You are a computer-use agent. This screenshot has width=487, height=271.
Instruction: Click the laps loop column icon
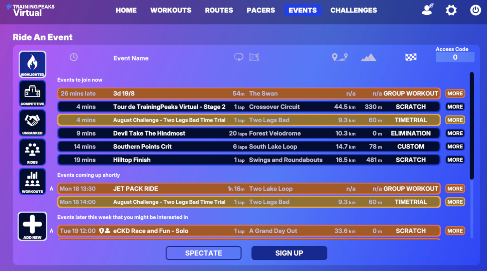coord(239,57)
